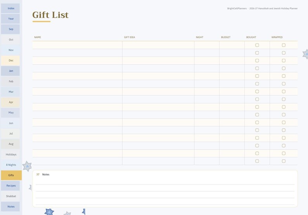
Task: Tick Bought checkbox in second table row
Action: pyautogui.click(x=257, y=53)
